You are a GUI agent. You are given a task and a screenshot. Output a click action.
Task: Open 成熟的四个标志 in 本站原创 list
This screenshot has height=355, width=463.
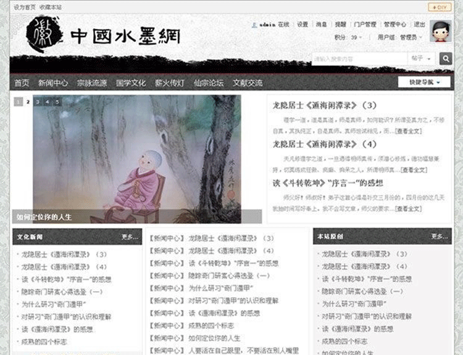344,341
